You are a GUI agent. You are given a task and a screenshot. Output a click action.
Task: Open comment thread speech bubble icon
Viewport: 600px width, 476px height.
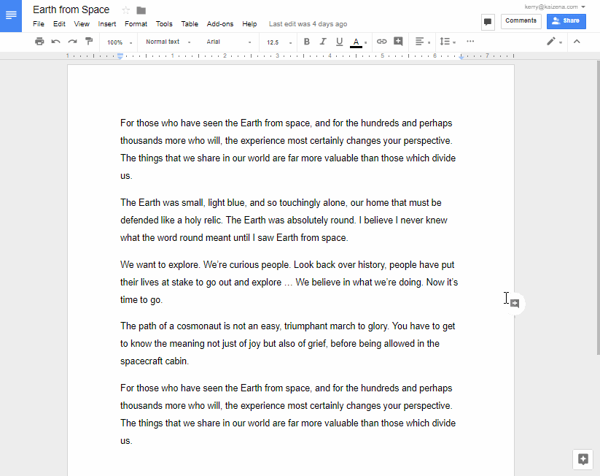pyautogui.click(x=488, y=21)
